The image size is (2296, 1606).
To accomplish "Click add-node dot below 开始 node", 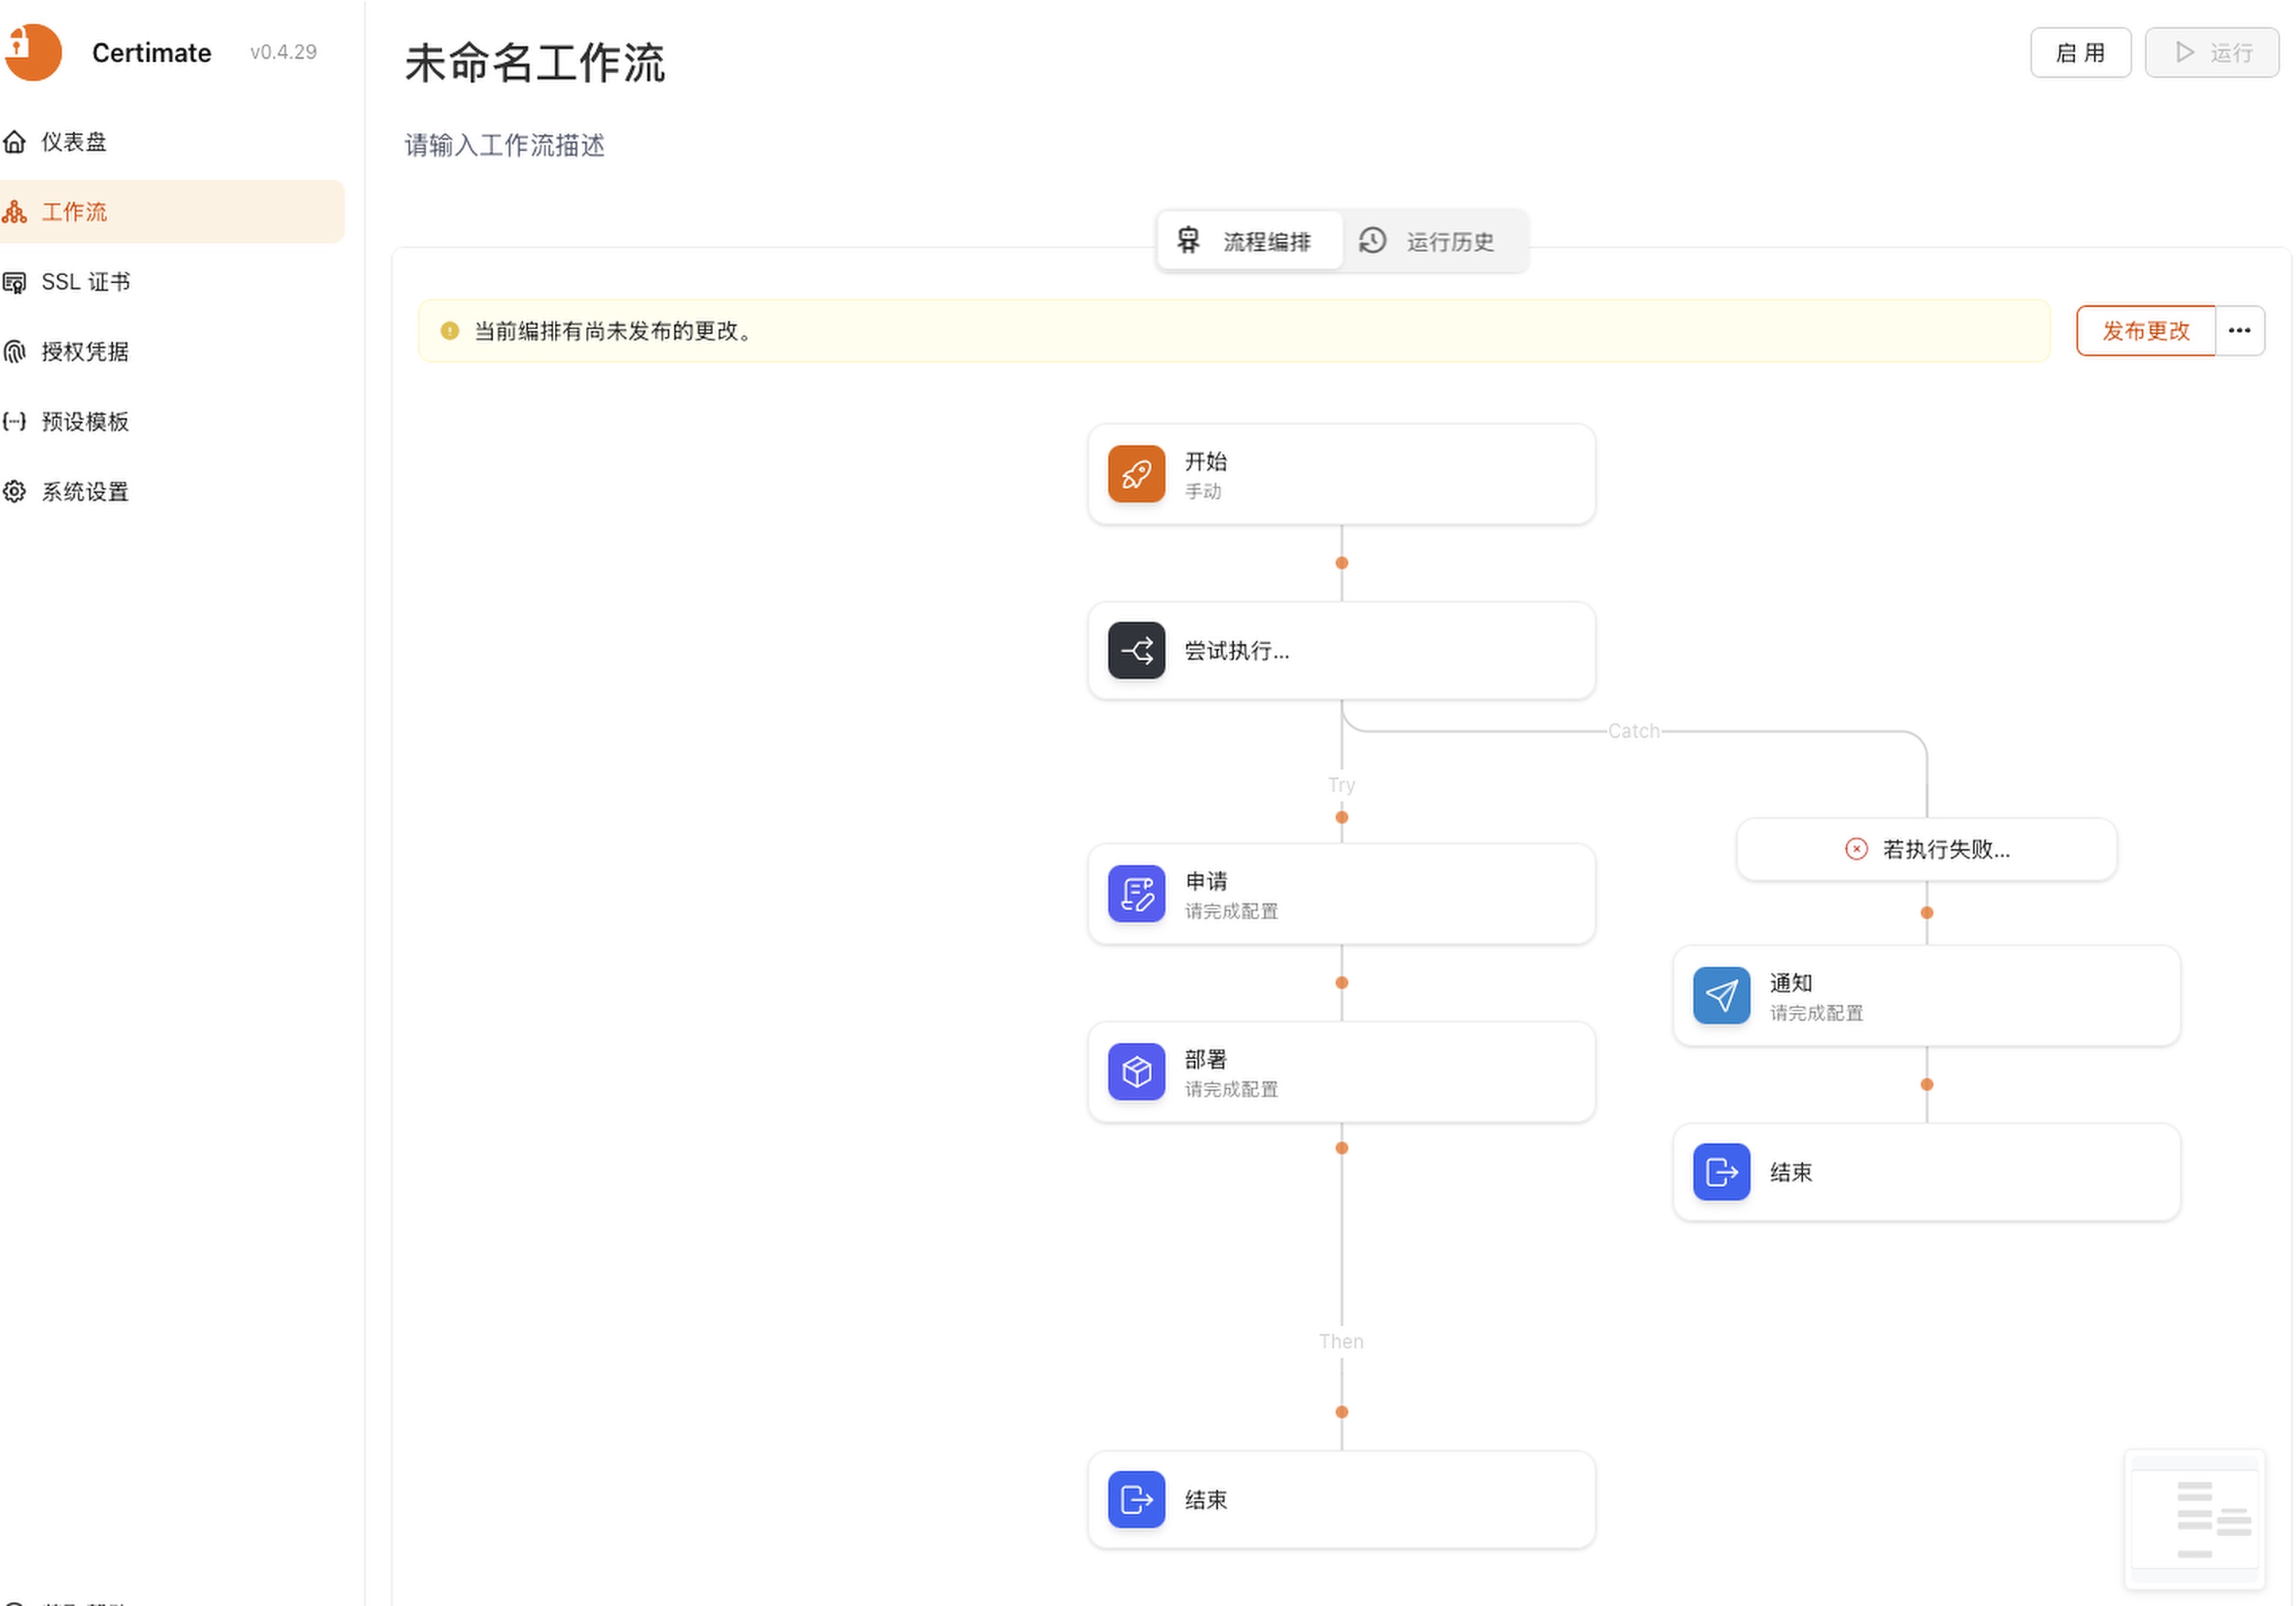I will (1342, 563).
